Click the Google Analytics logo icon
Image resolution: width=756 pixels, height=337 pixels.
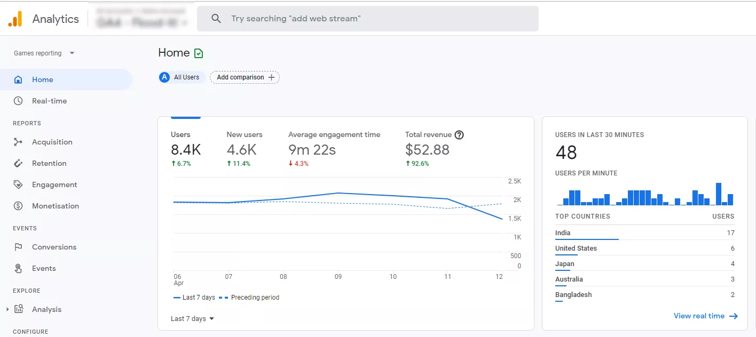tap(15, 19)
